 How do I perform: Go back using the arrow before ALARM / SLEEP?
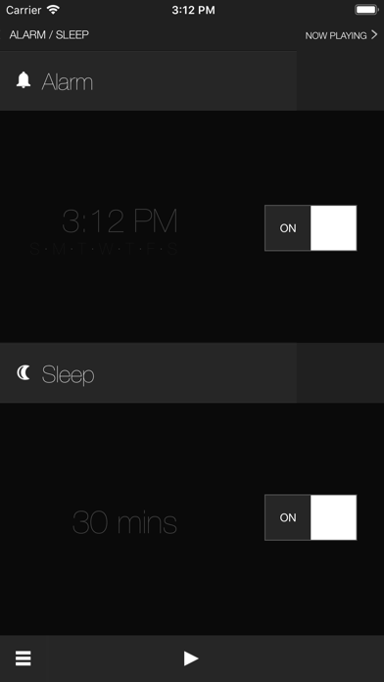[1, 35]
